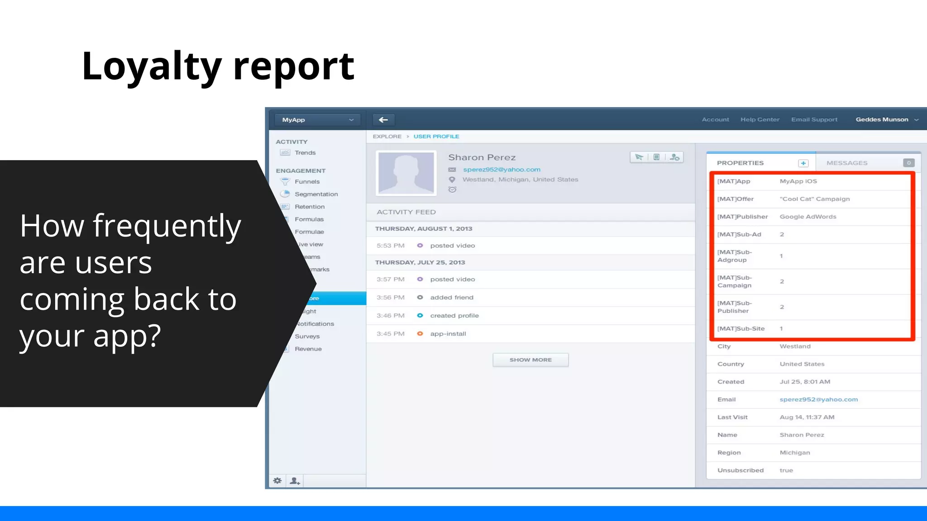Click the Segmentation pie chart icon
The height and width of the screenshot is (521, 927).
pyautogui.click(x=285, y=194)
